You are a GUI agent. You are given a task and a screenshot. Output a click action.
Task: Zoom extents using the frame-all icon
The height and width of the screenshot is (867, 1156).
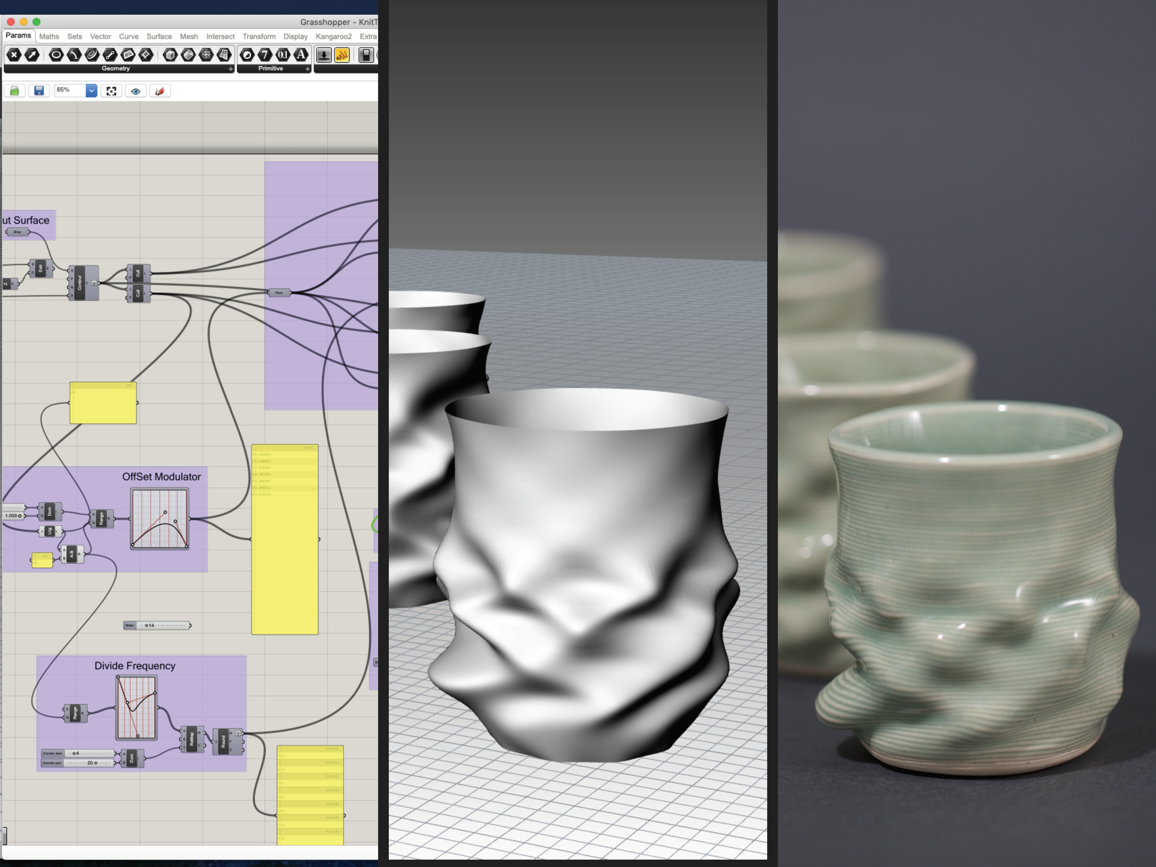click(x=111, y=91)
